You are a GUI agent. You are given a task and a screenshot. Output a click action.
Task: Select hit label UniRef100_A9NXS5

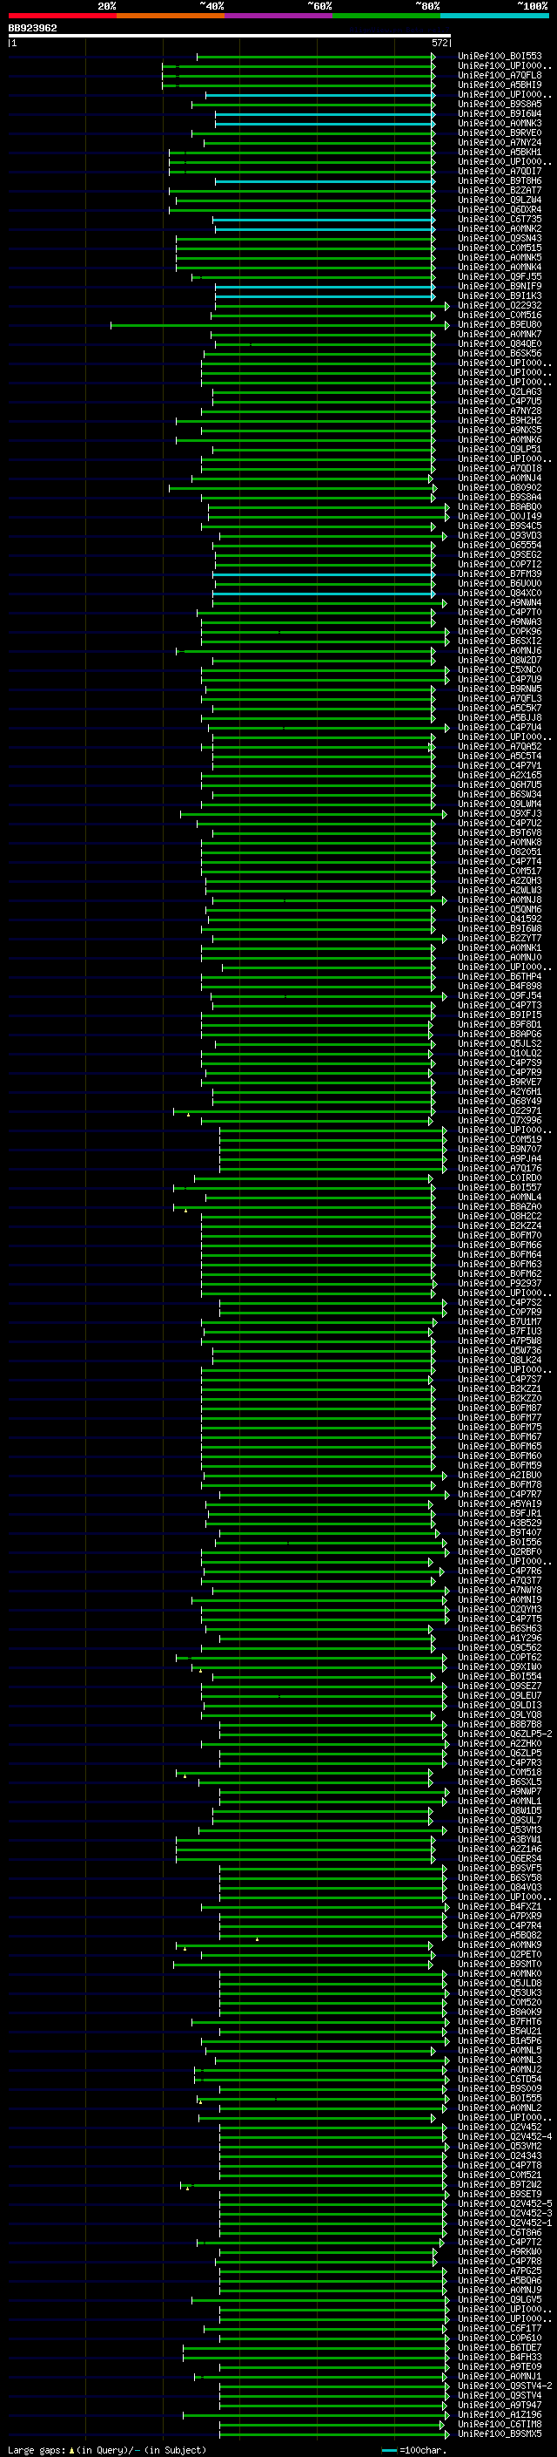tap(500, 431)
